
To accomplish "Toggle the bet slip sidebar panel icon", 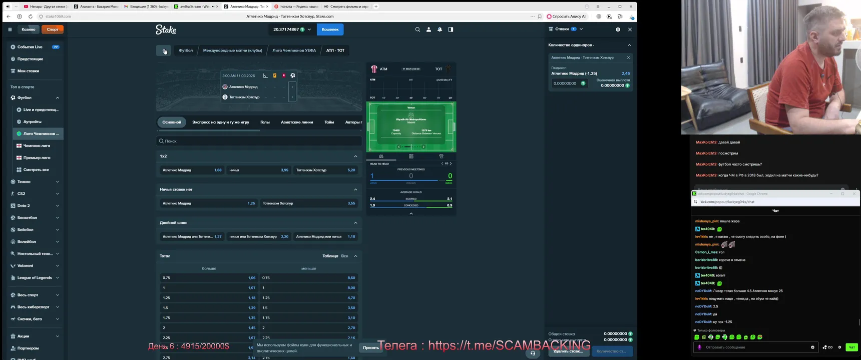I will (451, 29).
